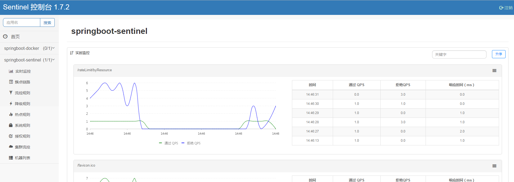This screenshot has height=182, width=514.
Task: Click the 14:46:29 time cell
Action: point(312,113)
